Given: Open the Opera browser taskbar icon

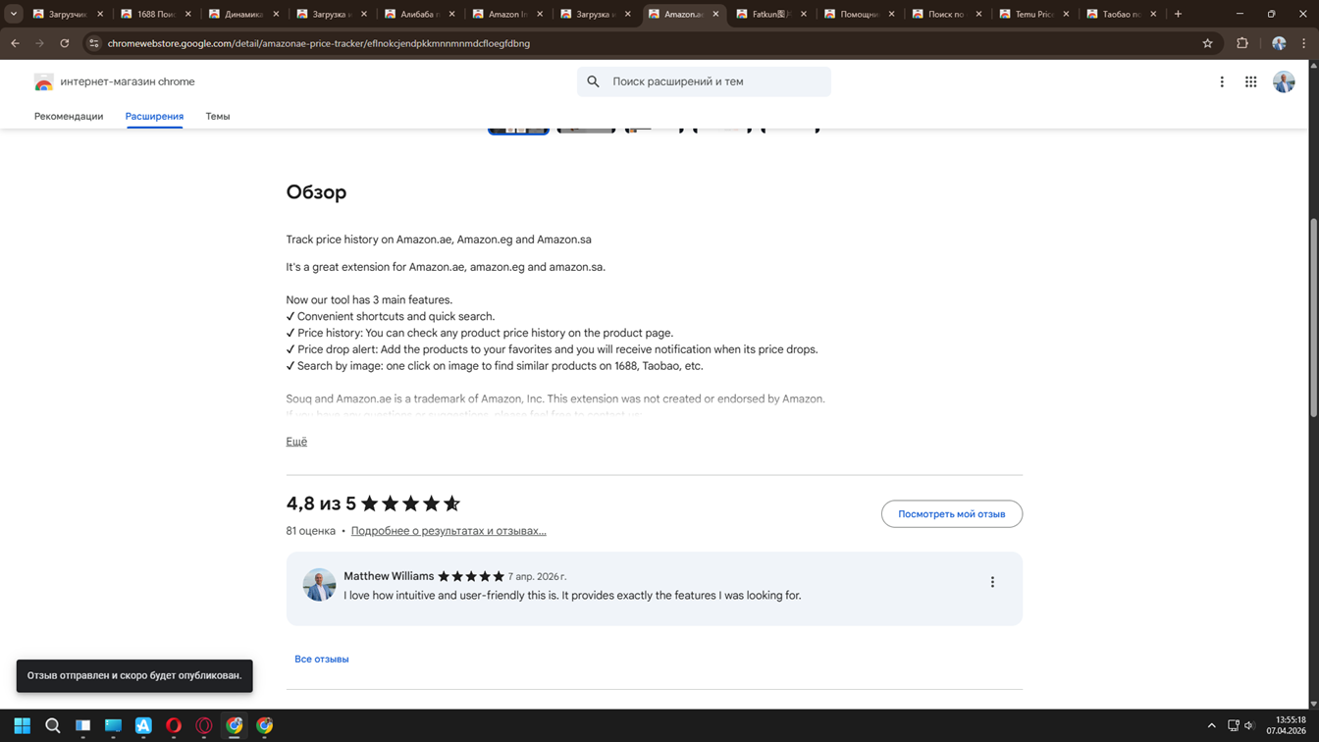Looking at the screenshot, I should [x=174, y=725].
